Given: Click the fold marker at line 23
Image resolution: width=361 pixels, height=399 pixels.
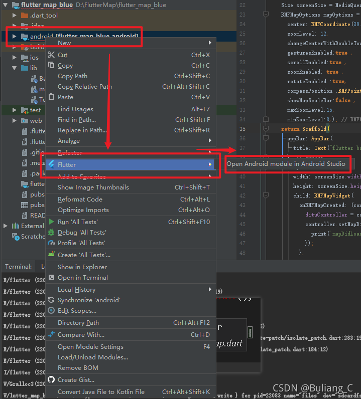Looking at the screenshot, I should pyautogui.click(x=266, y=14).
